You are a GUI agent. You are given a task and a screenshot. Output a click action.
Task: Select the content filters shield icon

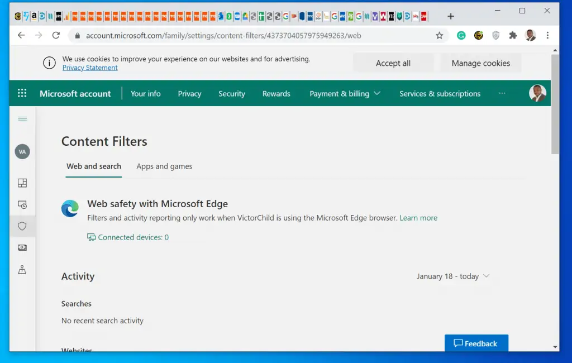point(22,226)
